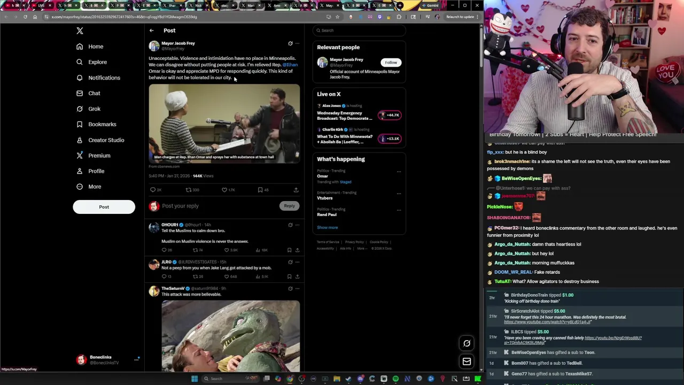
Task: Open more options for Vtubers trend
Action: [x=399, y=194]
